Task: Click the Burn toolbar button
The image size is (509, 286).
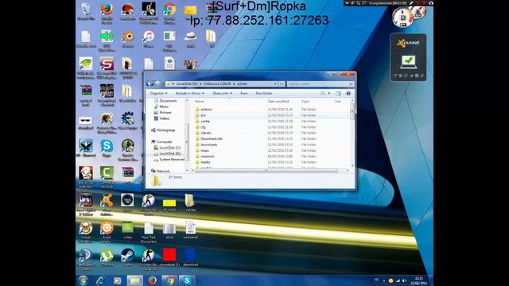Action: click(244, 94)
